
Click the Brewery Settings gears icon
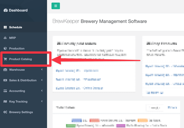click(x=5, y=112)
